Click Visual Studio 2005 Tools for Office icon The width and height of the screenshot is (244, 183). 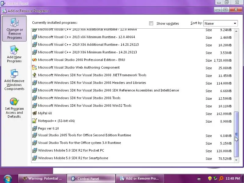pos(34,135)
